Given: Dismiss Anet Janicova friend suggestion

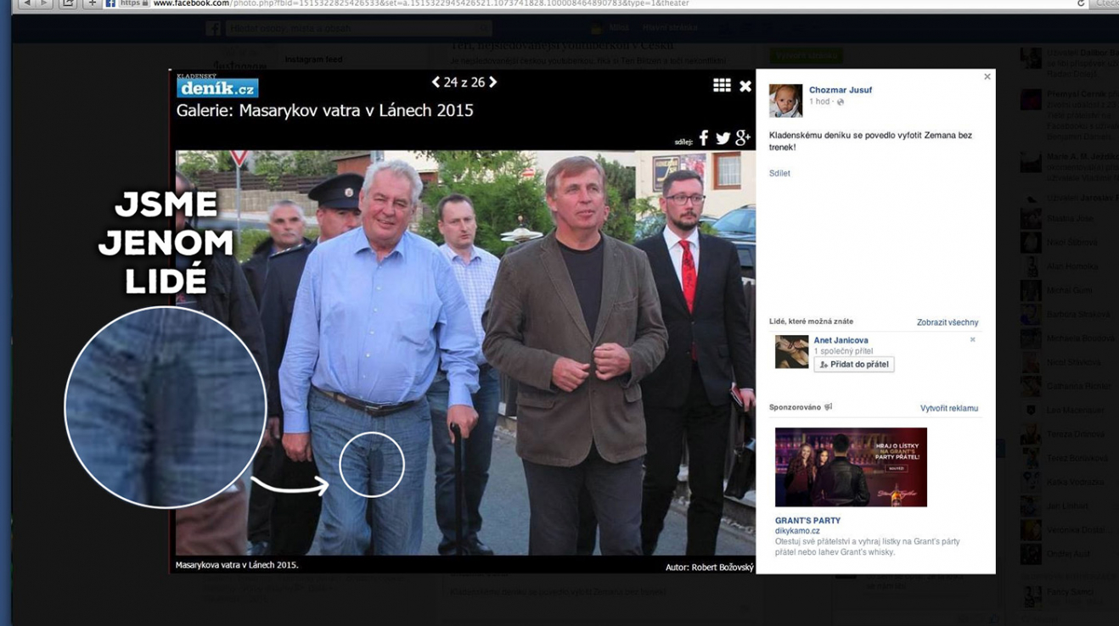Looking at the screenshot, I should click(972, 340).
